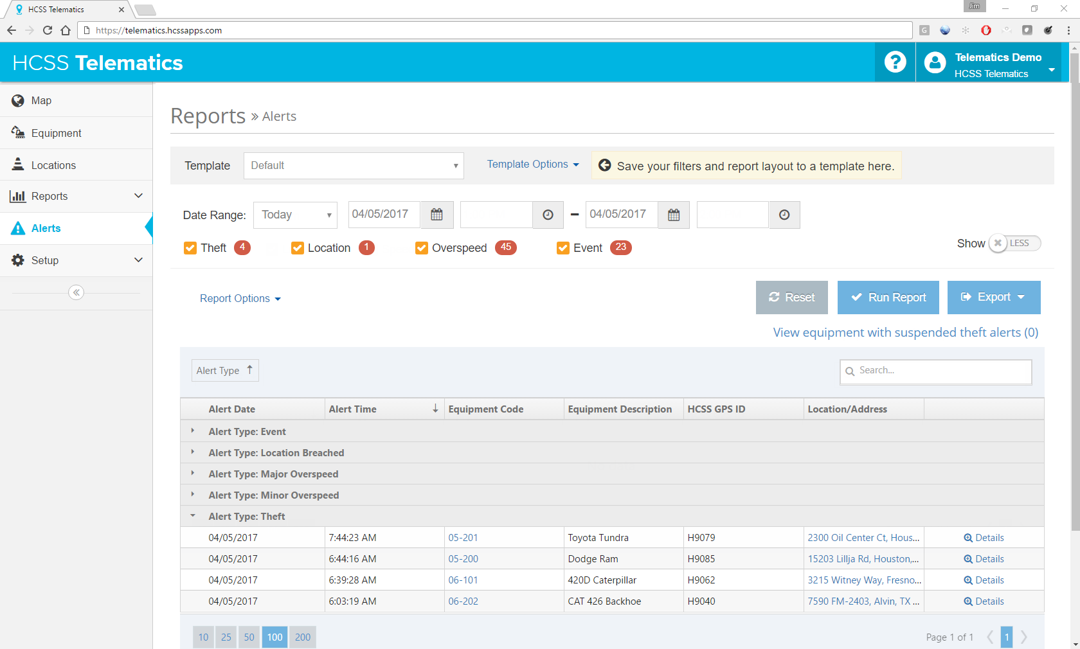The image size is (1080, 649).
Task: Click the search magnifier icon in grid
Action: click(x=850, y=371)
